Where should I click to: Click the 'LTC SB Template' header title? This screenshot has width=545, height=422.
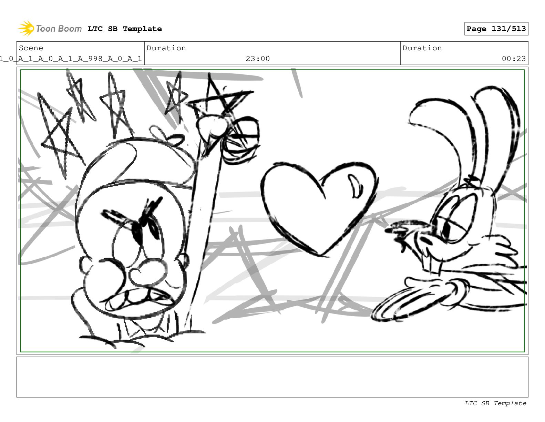[125, 29]
